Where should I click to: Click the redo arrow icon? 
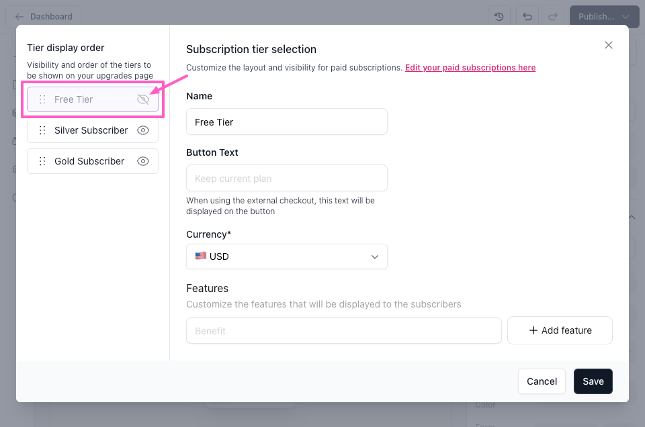click(x=553, y=17)
